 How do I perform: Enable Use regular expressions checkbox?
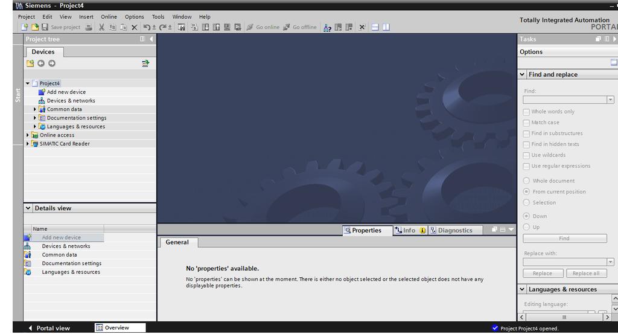(526, 167)
